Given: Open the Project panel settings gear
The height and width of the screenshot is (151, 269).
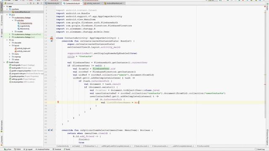Looking at the screenshot, I should (x=38, y=3).
